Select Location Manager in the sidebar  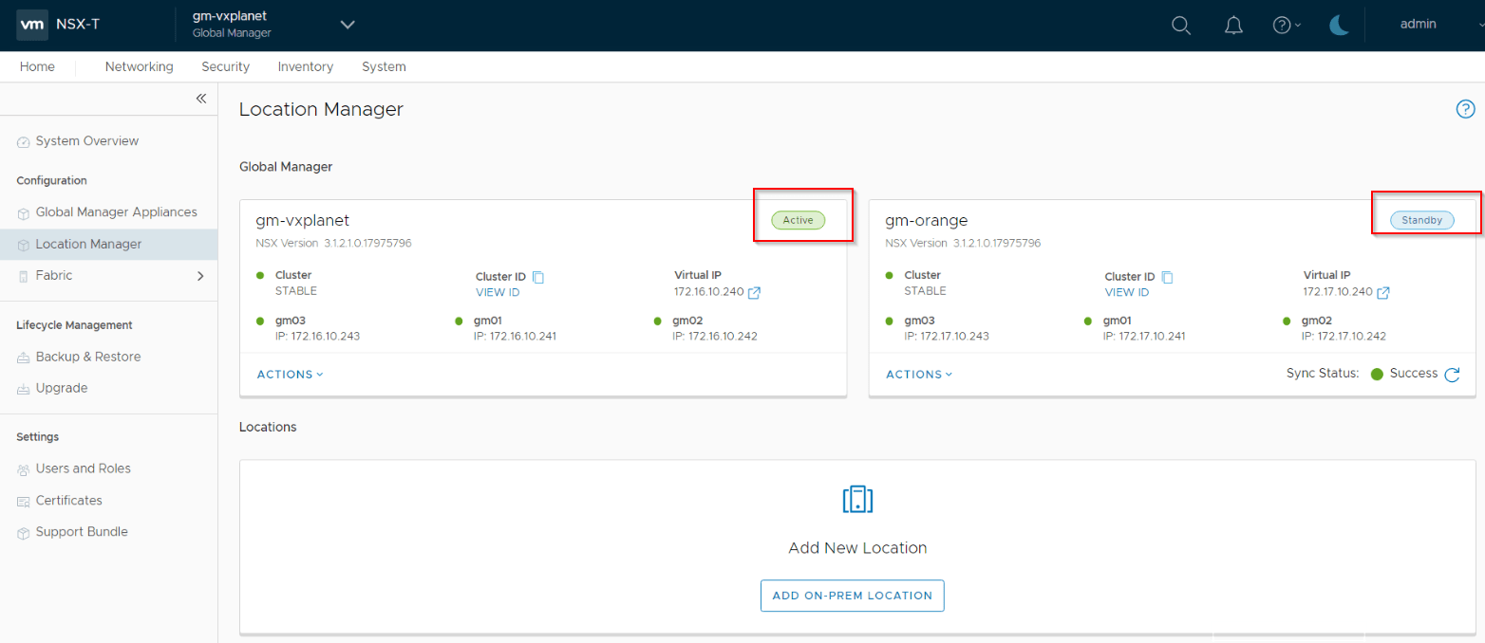[x=88, y=245]
